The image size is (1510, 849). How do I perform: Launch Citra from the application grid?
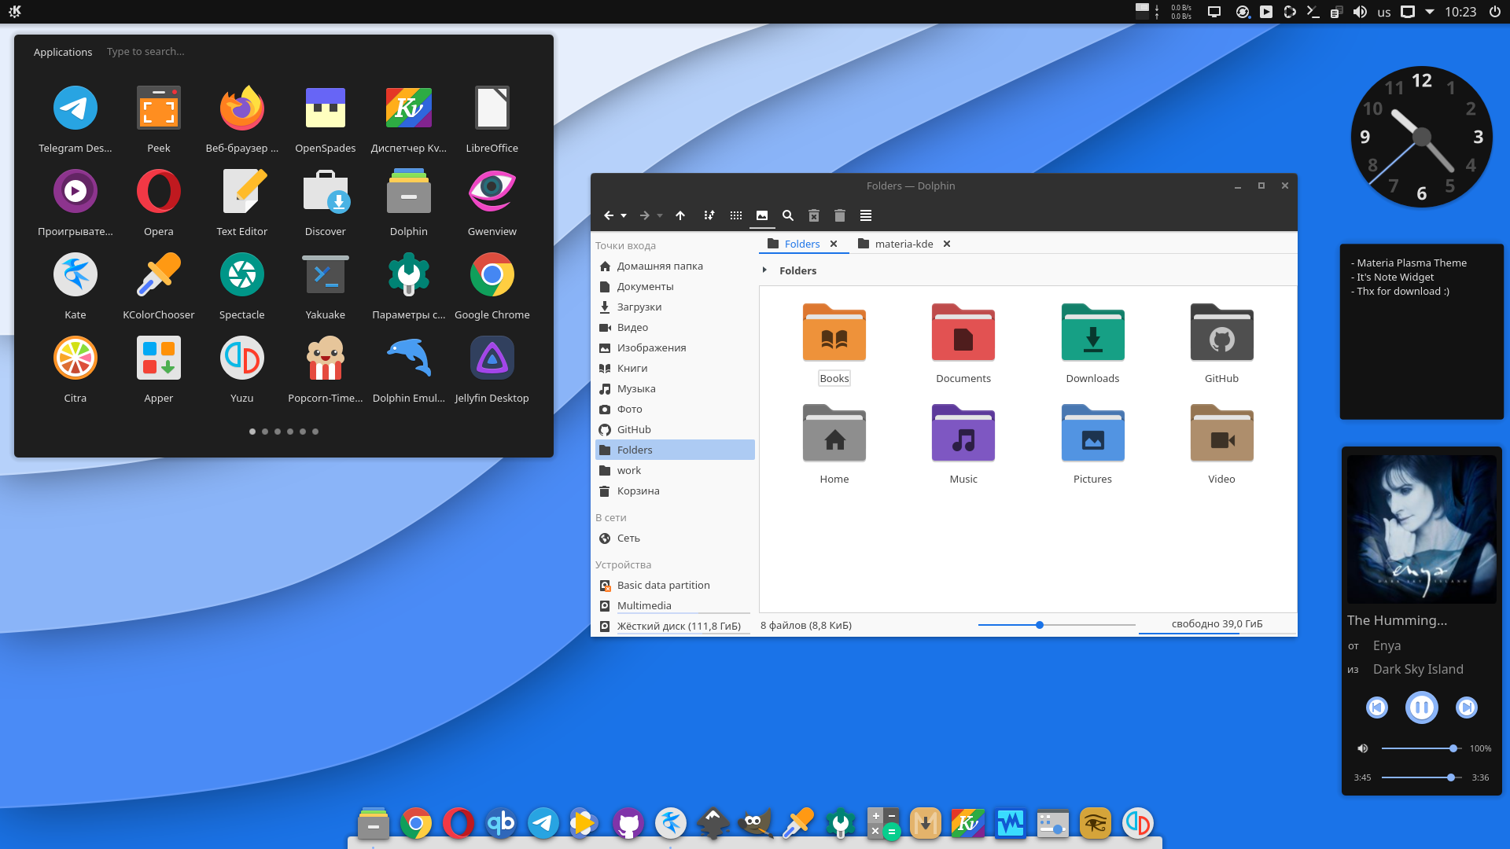click(x=75, y=369)
